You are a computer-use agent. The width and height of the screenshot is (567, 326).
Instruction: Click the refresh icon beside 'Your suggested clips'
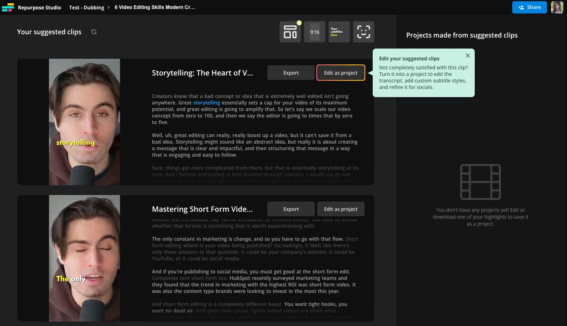(93, 32)
